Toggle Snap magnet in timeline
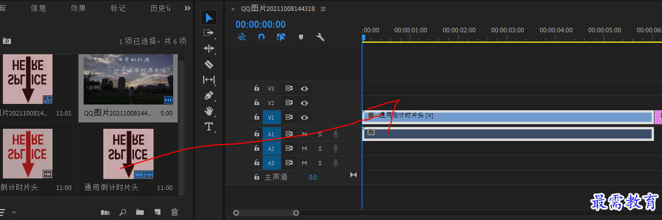The image size is (662, 220). coord(261,37)
